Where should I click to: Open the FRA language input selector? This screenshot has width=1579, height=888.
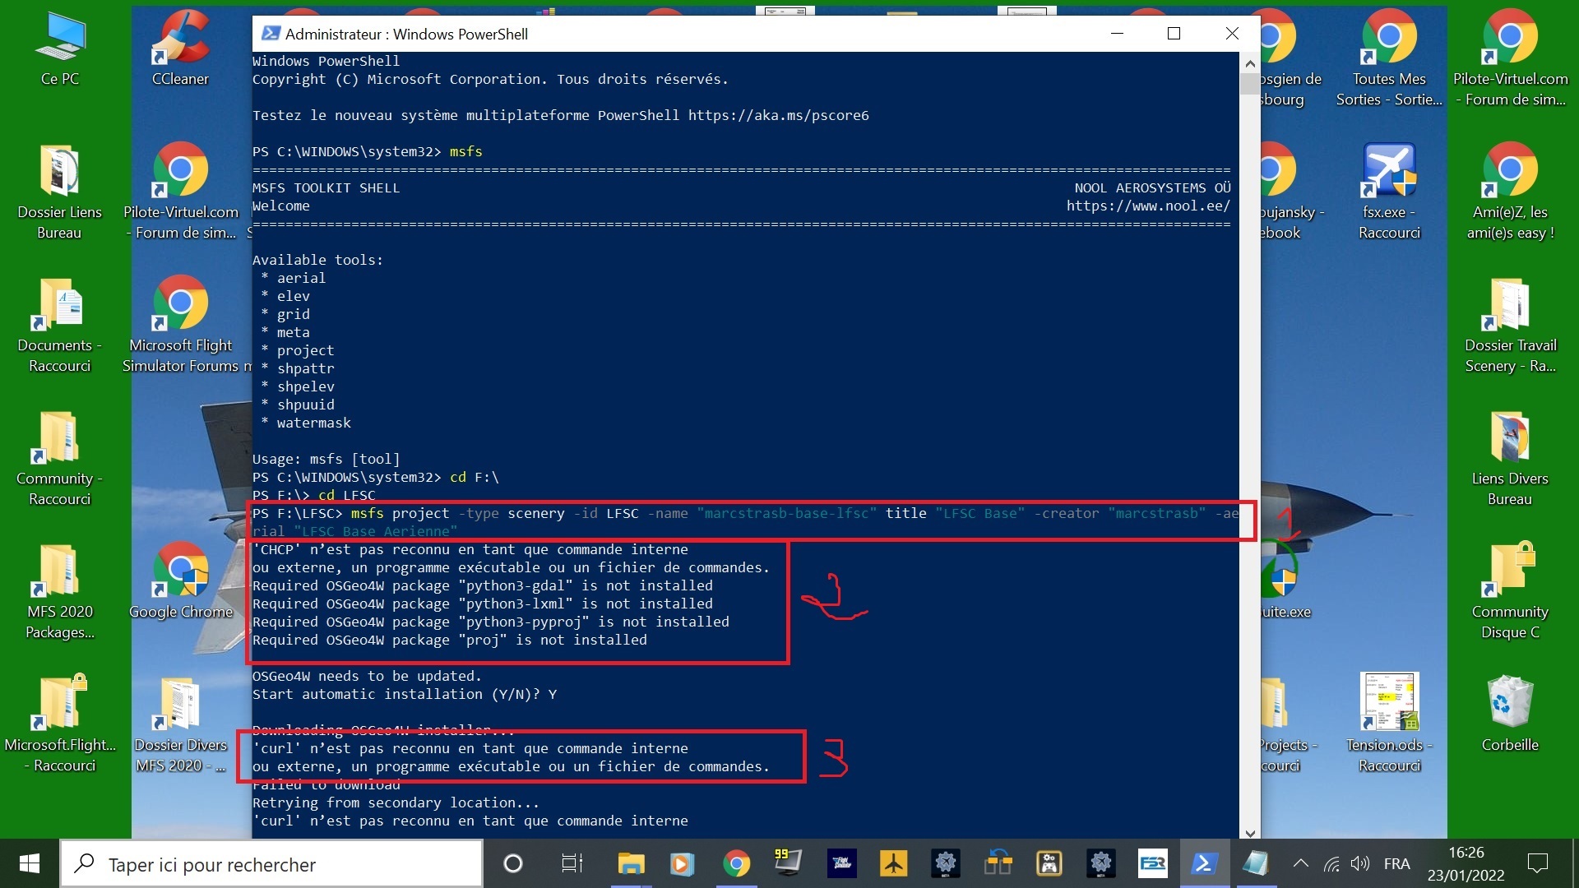coord(1396,863)
